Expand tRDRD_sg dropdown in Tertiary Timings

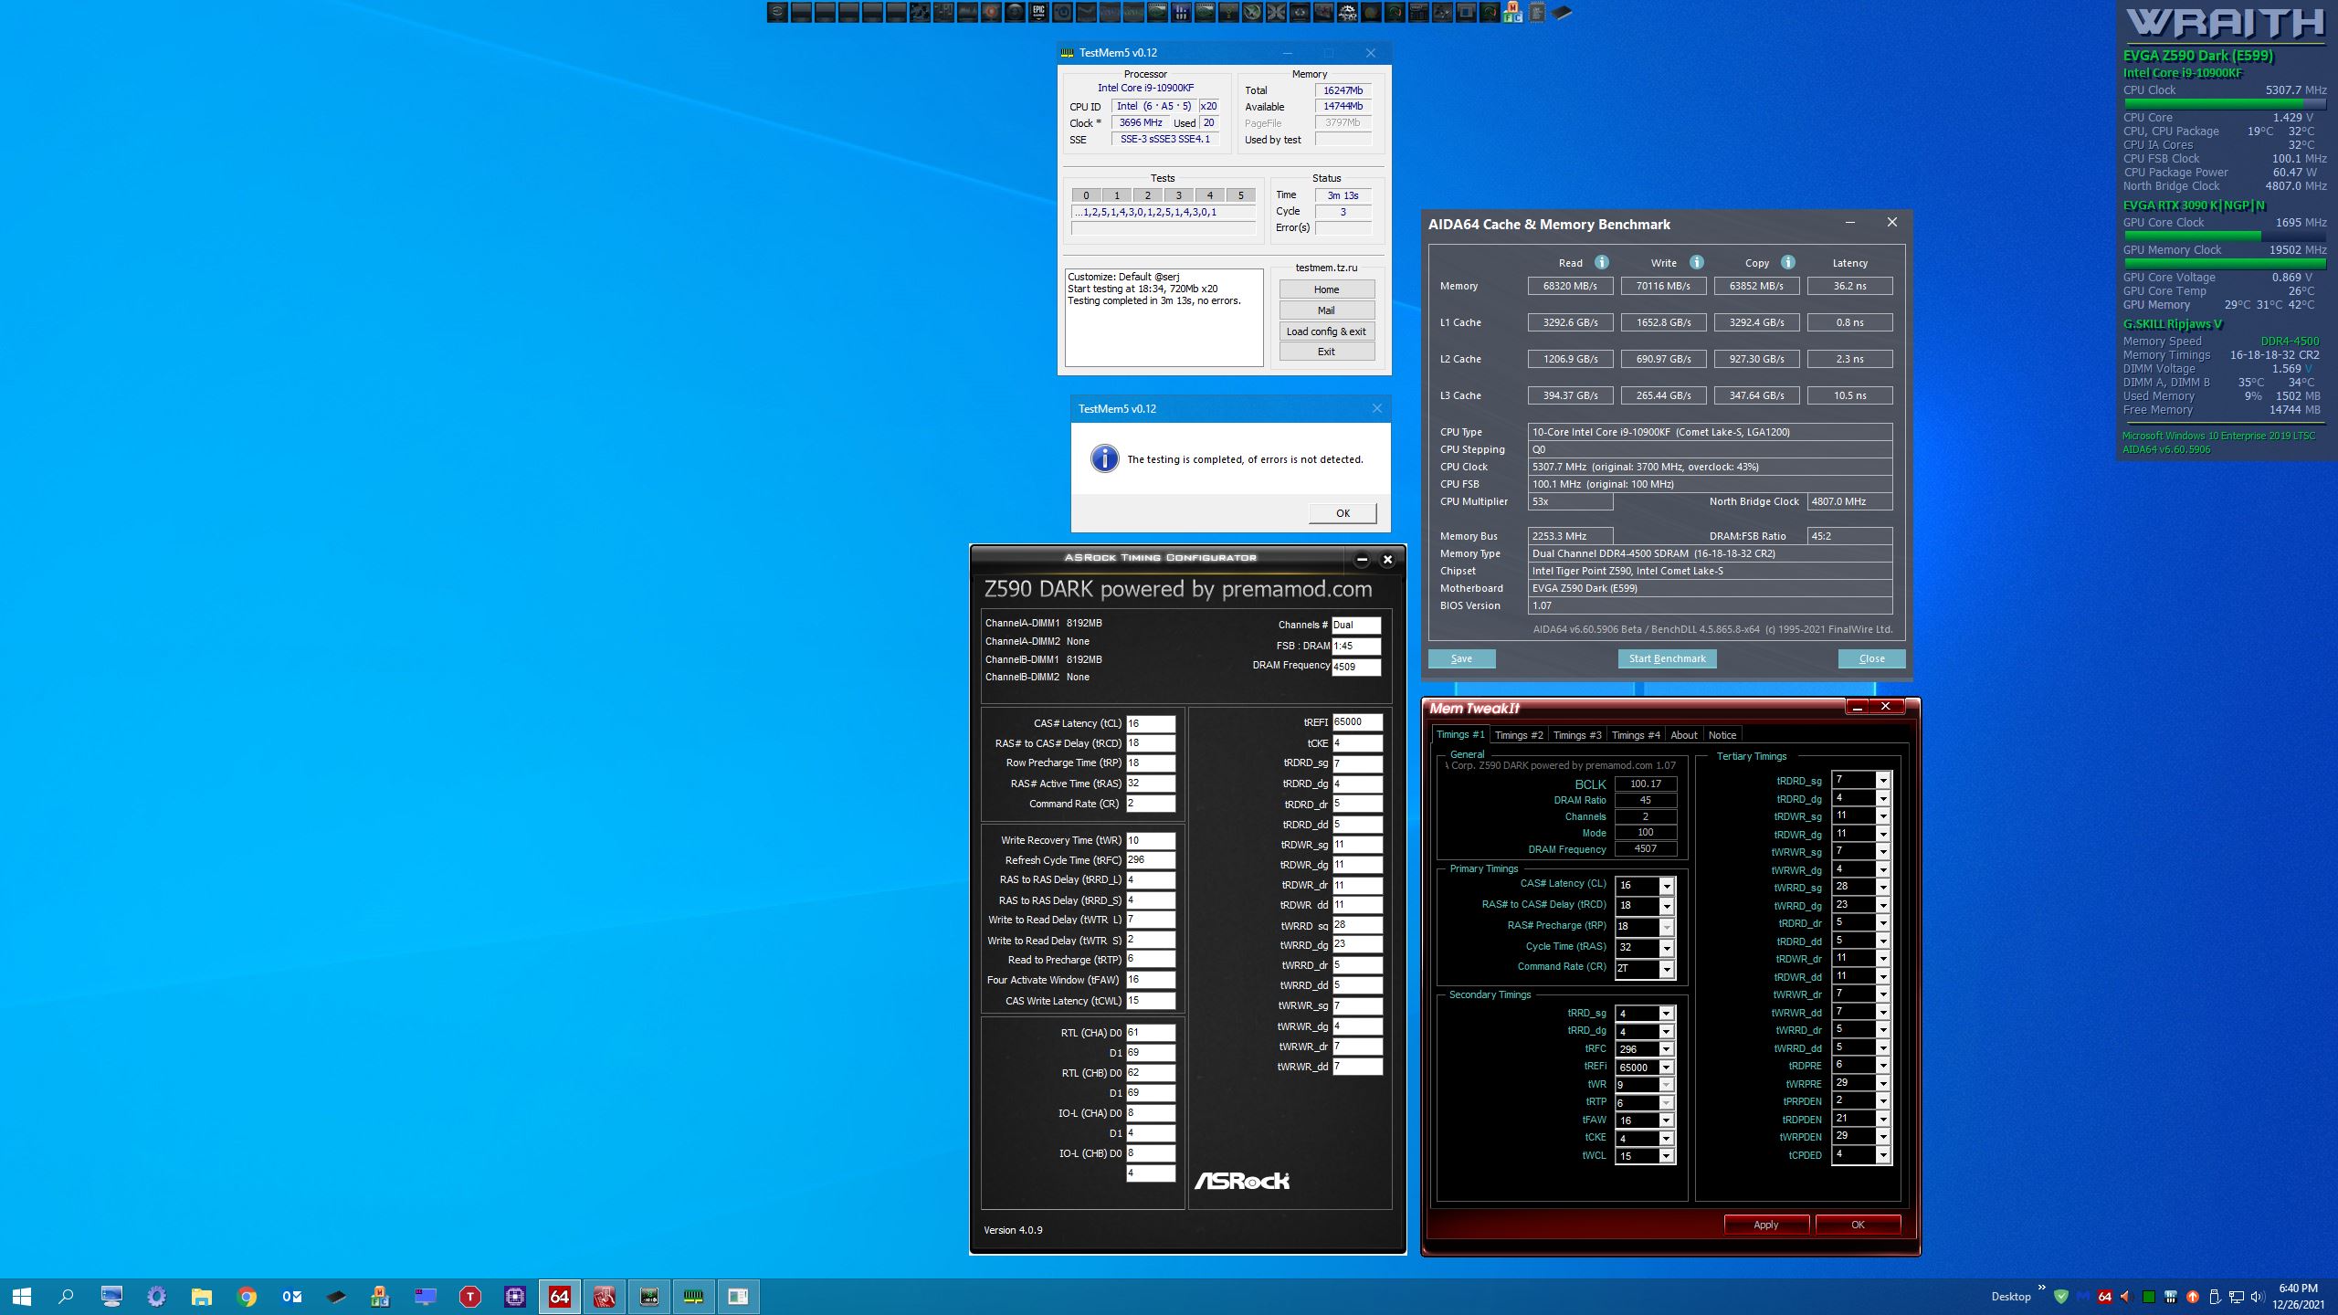[x=1882, y=780]
